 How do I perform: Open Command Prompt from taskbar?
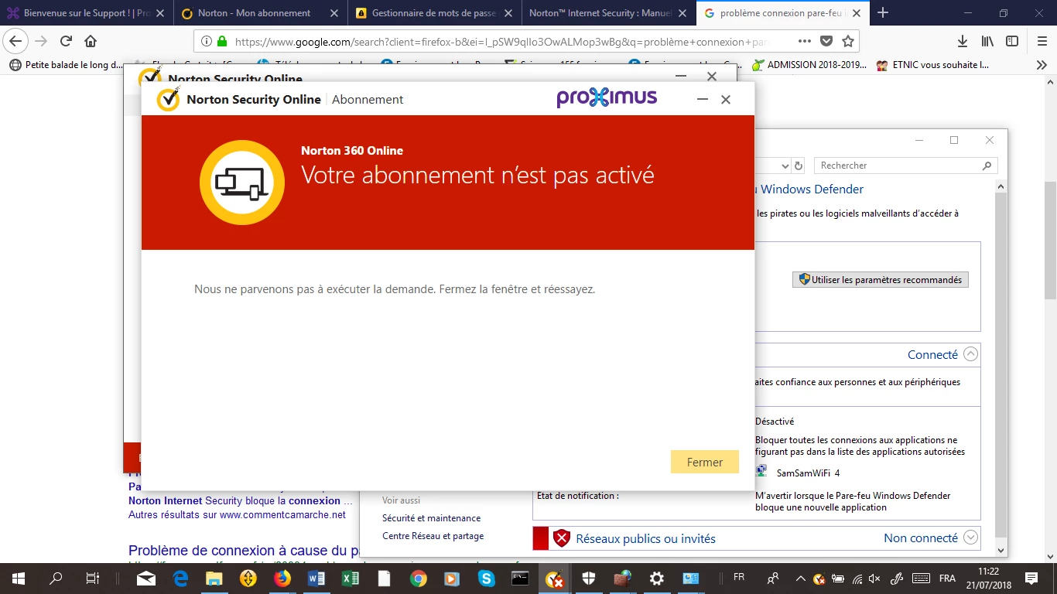pos(520,579)
